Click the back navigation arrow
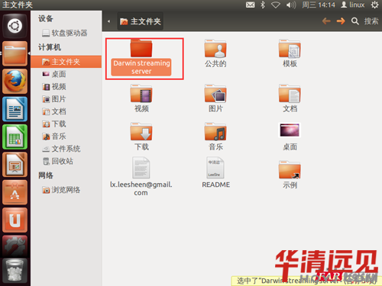The width and height of the screenshot is (382, 286). 326,21
